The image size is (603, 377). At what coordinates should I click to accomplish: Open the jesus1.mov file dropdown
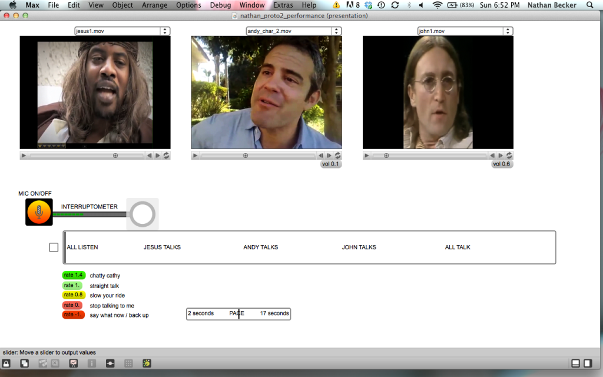[x=122, y=31]
